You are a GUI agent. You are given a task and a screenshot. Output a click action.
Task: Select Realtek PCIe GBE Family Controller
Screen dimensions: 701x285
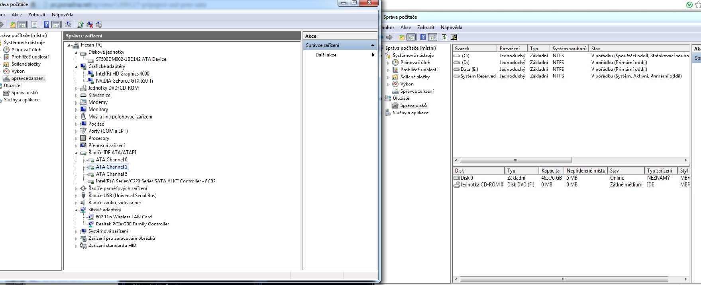pyautogui.click(x=132, y=224)
